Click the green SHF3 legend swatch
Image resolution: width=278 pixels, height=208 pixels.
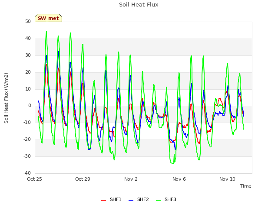(x=158, y=200)
